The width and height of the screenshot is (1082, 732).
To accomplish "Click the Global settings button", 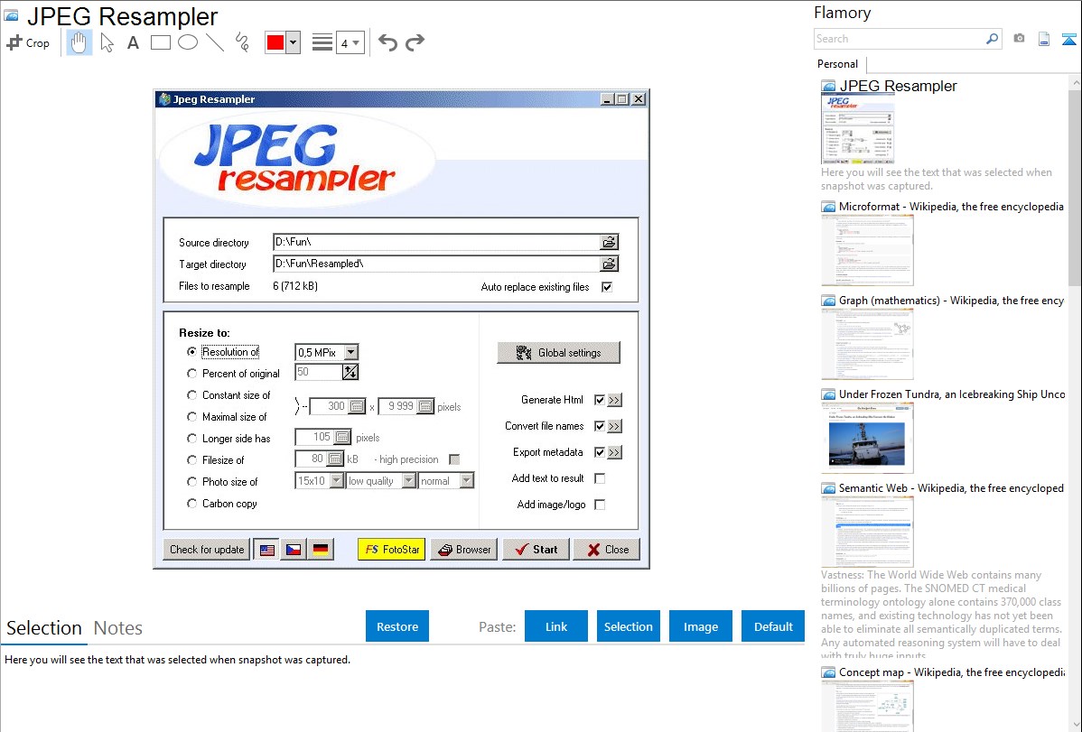I will click(558, 353).
